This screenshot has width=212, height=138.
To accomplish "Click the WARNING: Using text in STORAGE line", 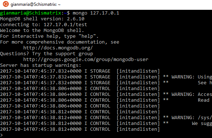I will pos(192,77).
